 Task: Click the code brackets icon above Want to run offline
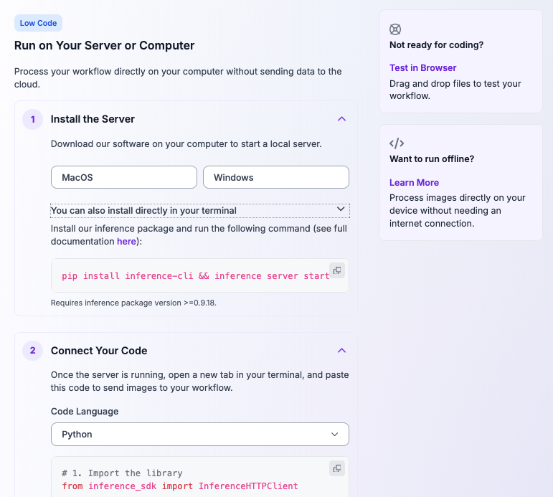click(397, 143)
